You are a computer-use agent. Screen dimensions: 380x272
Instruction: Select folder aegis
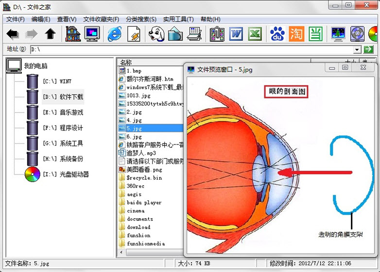click(x=134, y=194)
